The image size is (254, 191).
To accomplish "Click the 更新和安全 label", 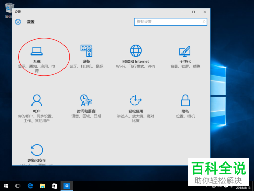I will pos(37,160).
